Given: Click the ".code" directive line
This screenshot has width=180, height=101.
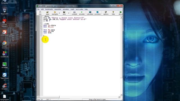Looking at the screenshot, I should pyautogui.click(x=46, y=24).
